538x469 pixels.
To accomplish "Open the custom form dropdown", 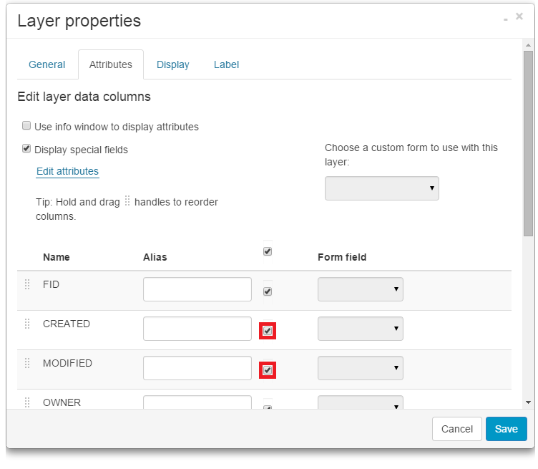I will (x=381, y=188).
